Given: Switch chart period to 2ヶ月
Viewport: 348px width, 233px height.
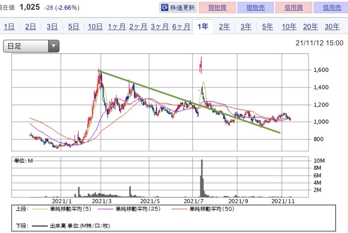Looking at the screenshot, I should coord(138,26).
